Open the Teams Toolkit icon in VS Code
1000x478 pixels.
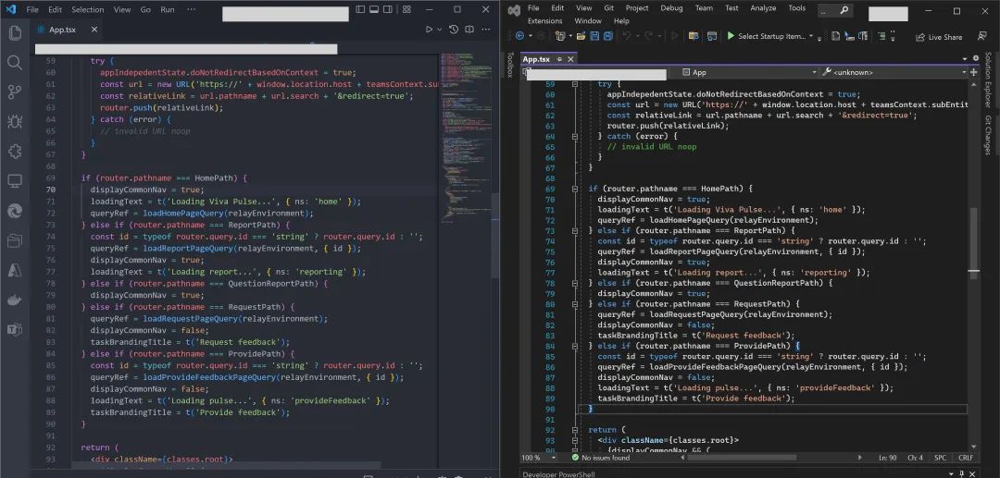coord(15,329)
